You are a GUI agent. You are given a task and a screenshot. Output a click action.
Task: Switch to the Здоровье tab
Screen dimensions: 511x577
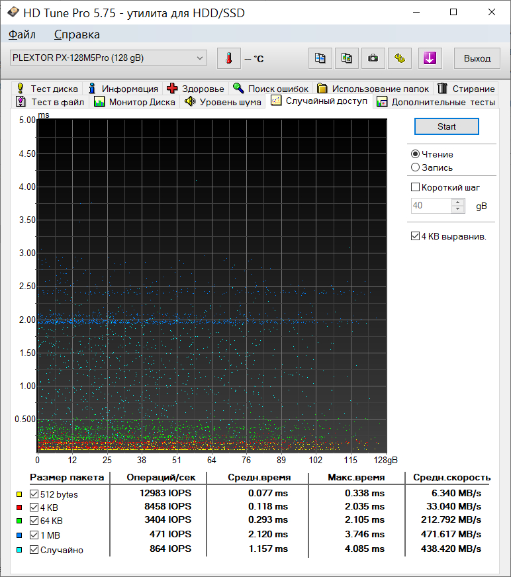coord(195,89)
